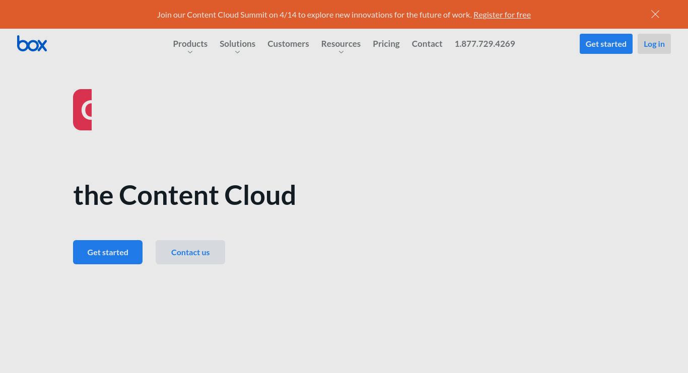Open the Register for free link
Screen dimensions: 688x373
click(x=502, y=15)
